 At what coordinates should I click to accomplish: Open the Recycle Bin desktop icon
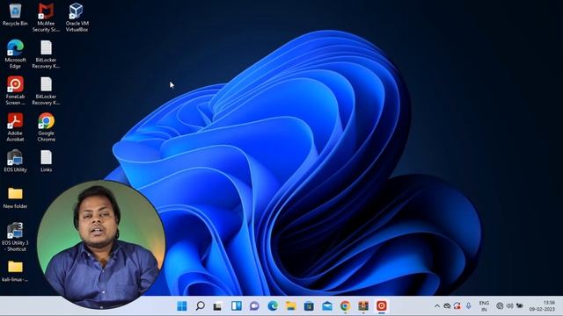pos(15,15)
